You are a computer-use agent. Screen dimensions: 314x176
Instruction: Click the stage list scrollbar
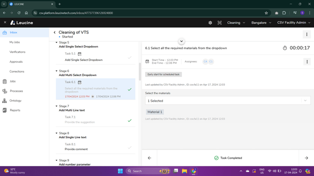[x=140, y=71]
